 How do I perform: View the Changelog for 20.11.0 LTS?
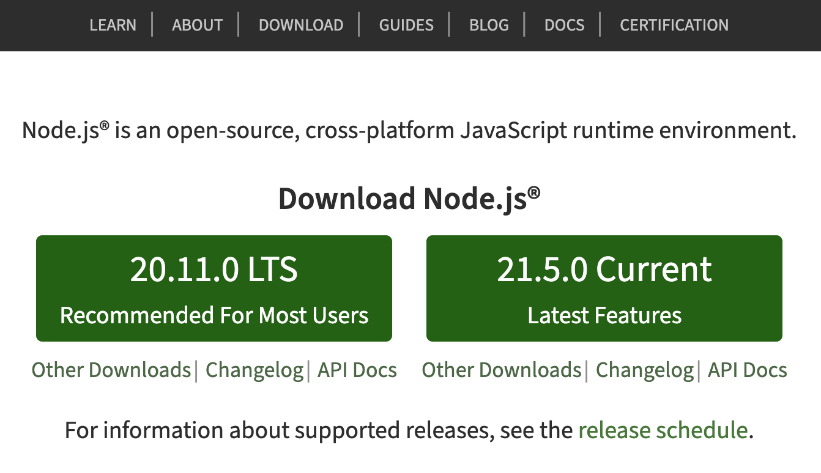click(254, 370)
